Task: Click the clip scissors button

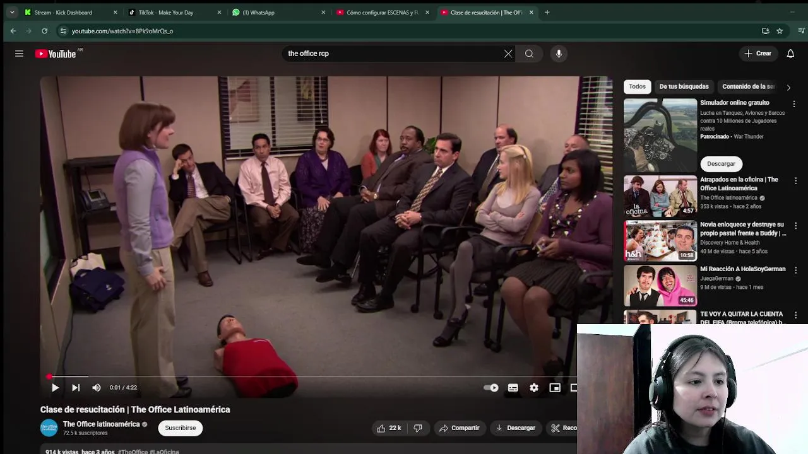Action: [x=561, y=428]
